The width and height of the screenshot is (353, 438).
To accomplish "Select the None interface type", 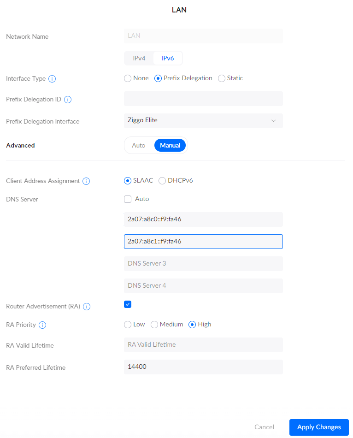I will [128, 78].
